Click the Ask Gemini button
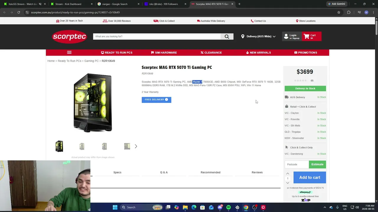This screenshot has width=378, height=212. tap(336, 4)
